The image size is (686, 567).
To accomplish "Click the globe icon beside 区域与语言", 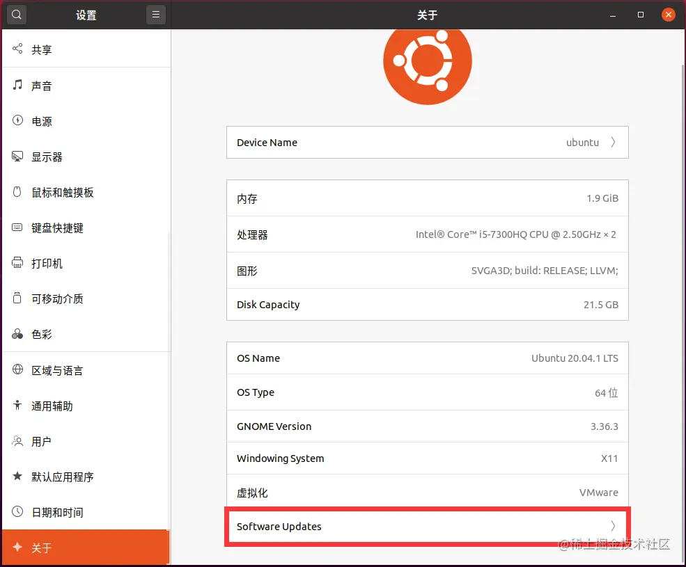I will pyautogui.click(x=17, y=369).
